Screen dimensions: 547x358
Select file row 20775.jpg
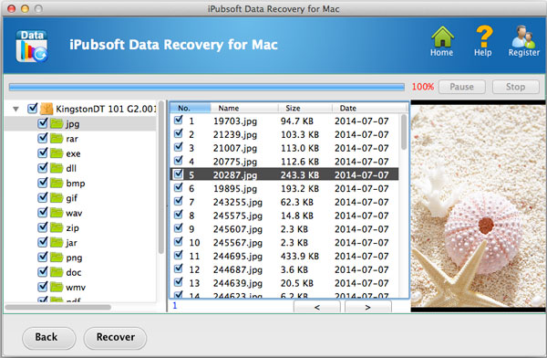tap(284, 162)
